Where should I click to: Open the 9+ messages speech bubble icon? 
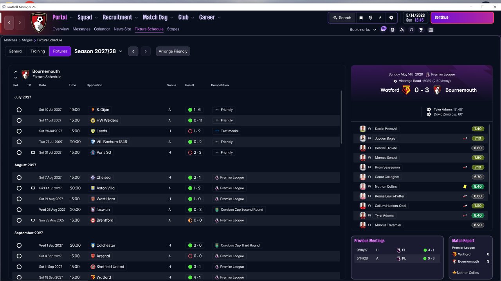384,29
